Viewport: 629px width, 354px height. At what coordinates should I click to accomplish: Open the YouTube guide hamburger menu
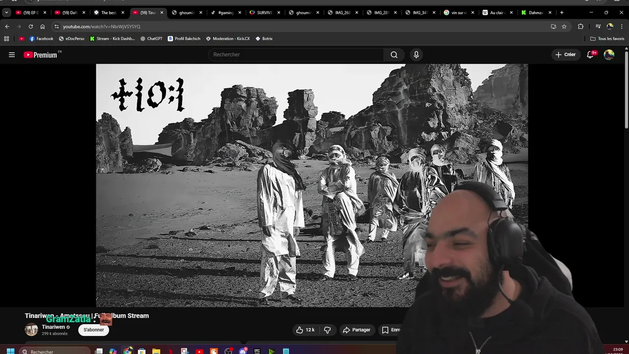12,55
